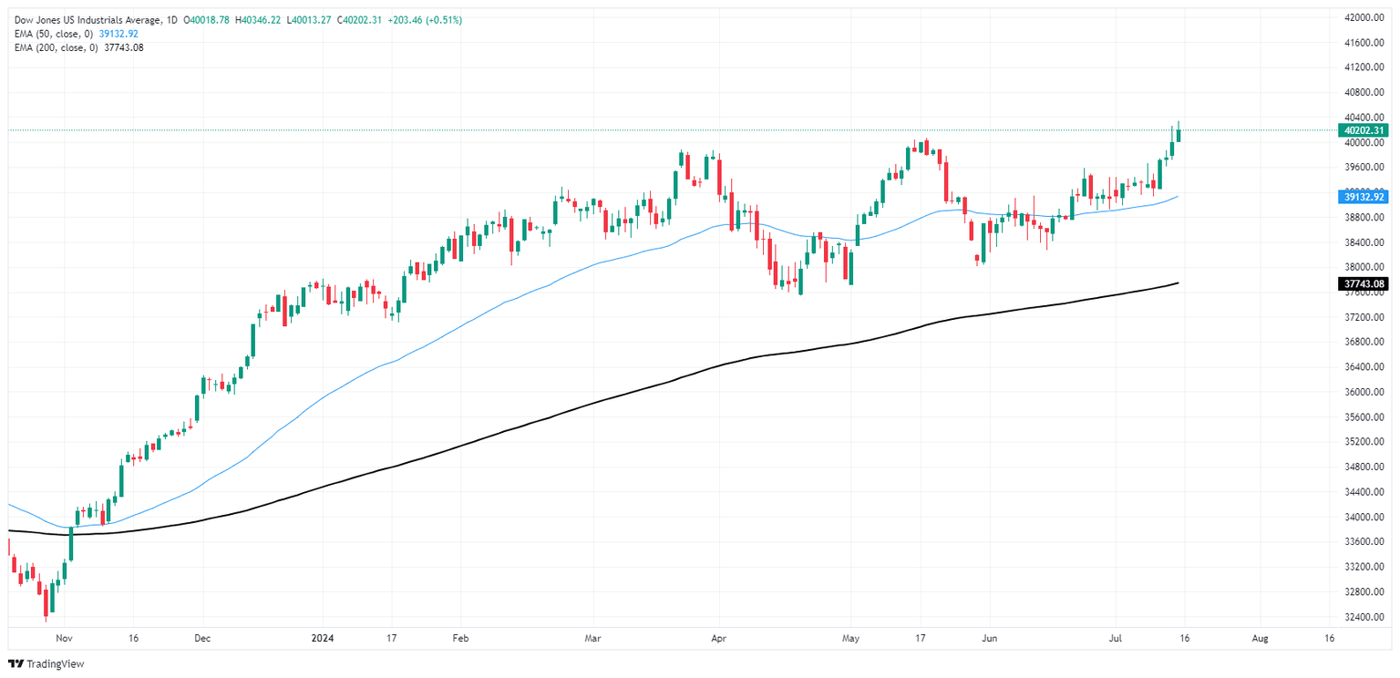The image size is (1400, 678).
Task: Click the Aug label on time axis
Action: pos(1258,640)
